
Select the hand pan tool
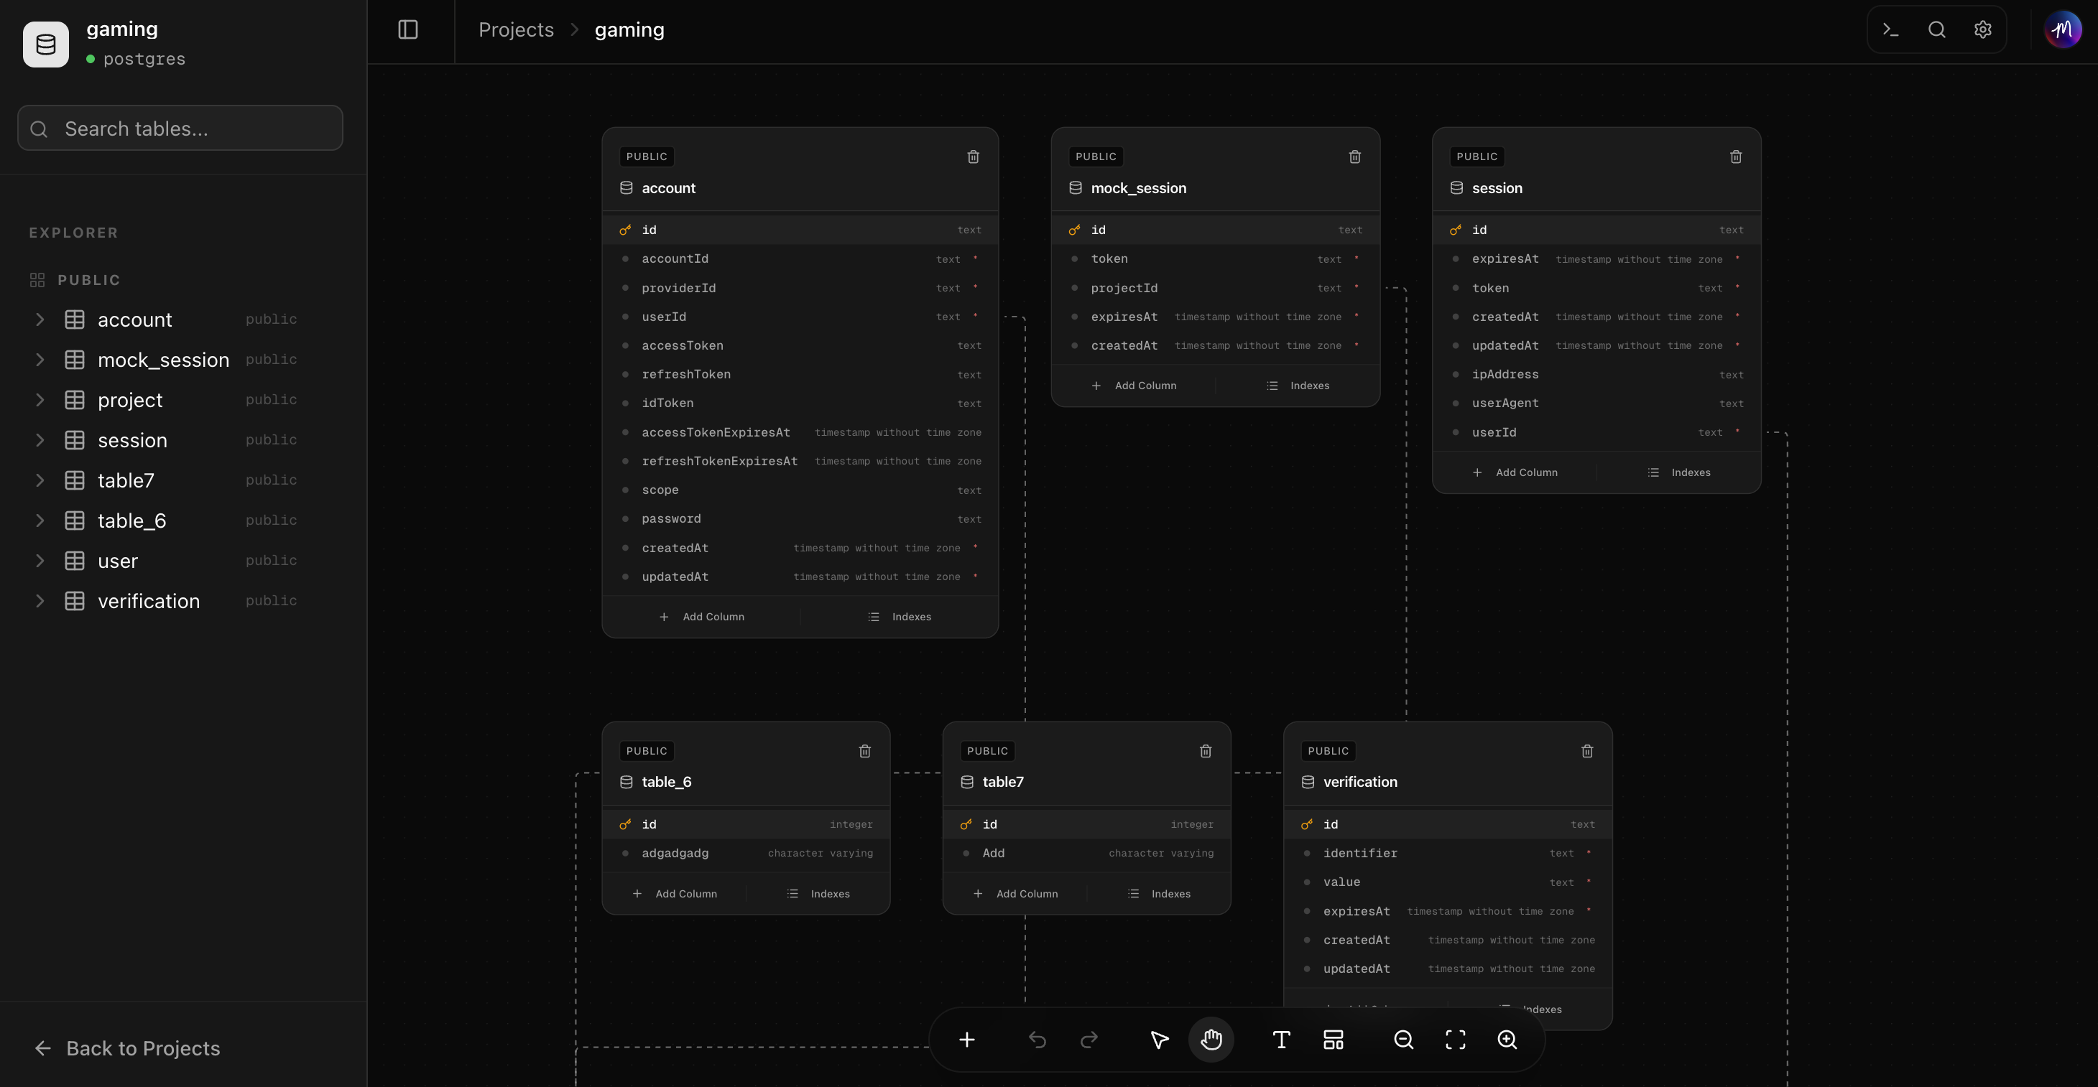[1211, 1040]
